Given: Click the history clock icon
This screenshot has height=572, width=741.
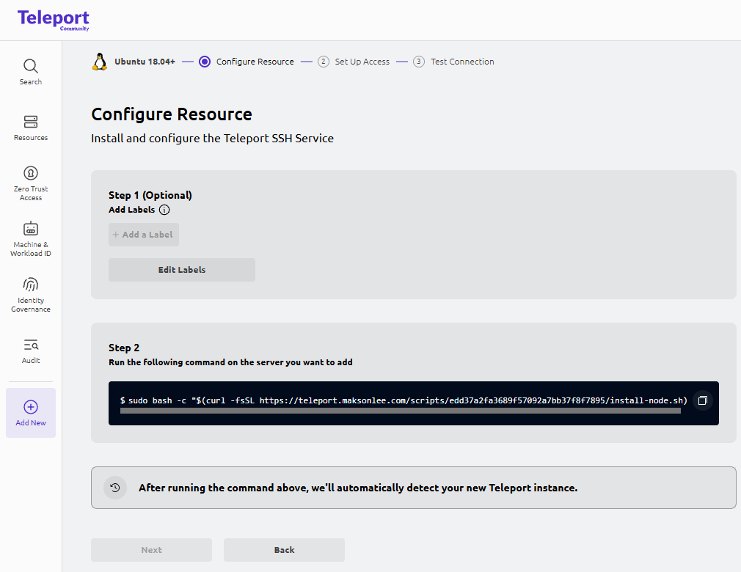Looking at the screenshot, I should coord(115,488).
